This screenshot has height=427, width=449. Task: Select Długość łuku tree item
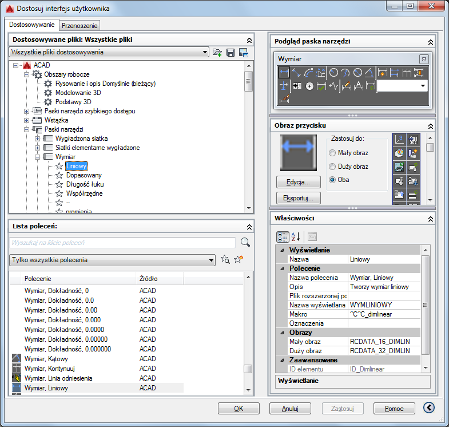click(x=85, y=184)
